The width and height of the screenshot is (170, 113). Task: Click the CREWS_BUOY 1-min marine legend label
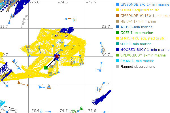pos(143,55)
